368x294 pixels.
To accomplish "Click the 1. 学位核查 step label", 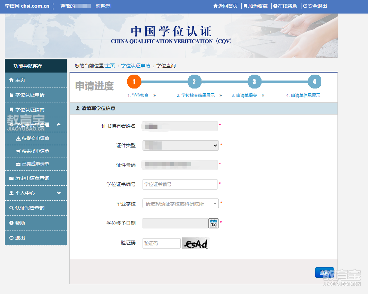I will pos(138,95).
